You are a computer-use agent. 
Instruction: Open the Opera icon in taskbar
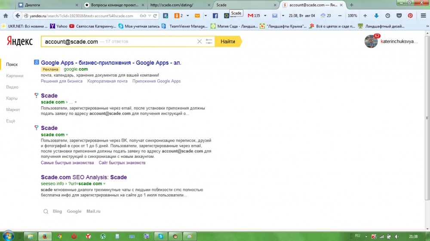coord(74,236)
